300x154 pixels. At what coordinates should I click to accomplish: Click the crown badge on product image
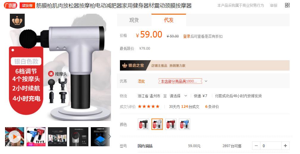[x=17, y=21]
